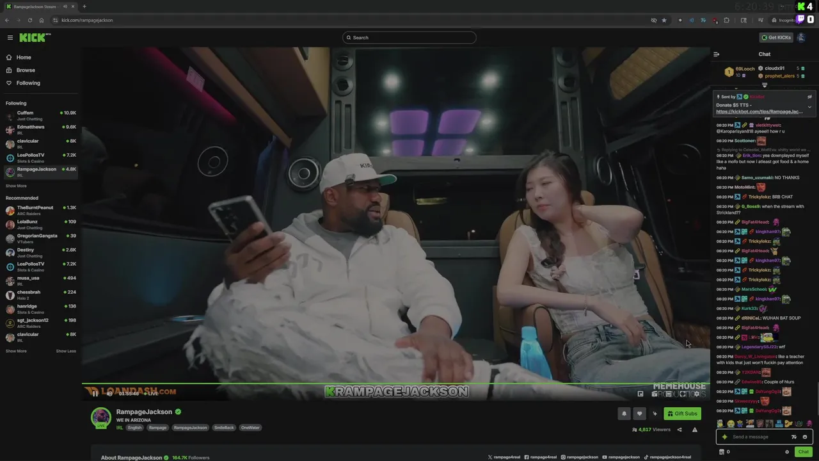819x461 pixels.
Task: Open Edmatthews channel in sidebar
Action: coord(41,129)
